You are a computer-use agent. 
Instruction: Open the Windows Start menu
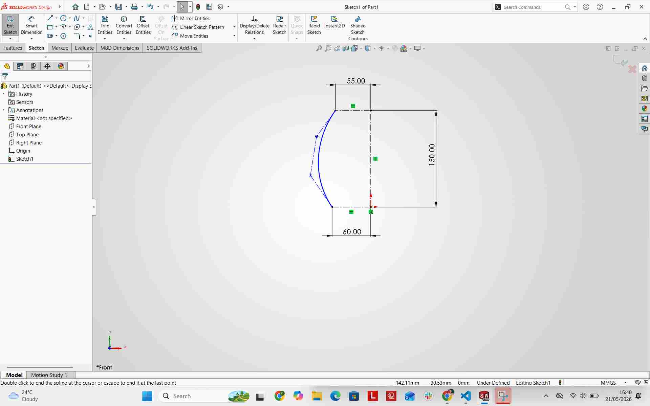(147, 396)
